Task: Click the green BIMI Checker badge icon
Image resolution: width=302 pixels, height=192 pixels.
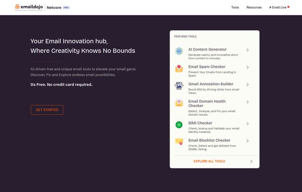Action: (x=179, y=125)
